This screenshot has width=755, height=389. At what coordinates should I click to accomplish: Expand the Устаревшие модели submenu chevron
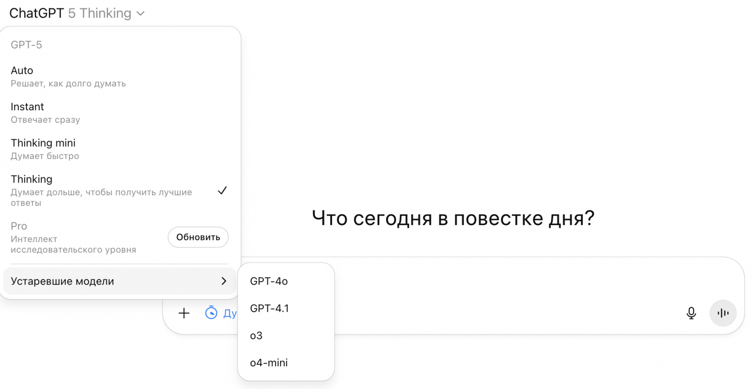pos(224,281)
